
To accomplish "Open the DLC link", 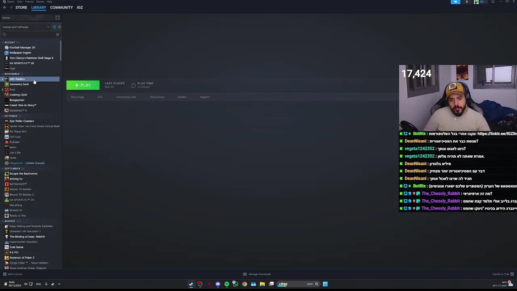I will tap(100, 97).
